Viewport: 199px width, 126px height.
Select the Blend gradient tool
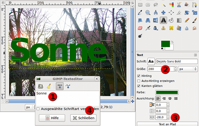[x=179, y=20]
